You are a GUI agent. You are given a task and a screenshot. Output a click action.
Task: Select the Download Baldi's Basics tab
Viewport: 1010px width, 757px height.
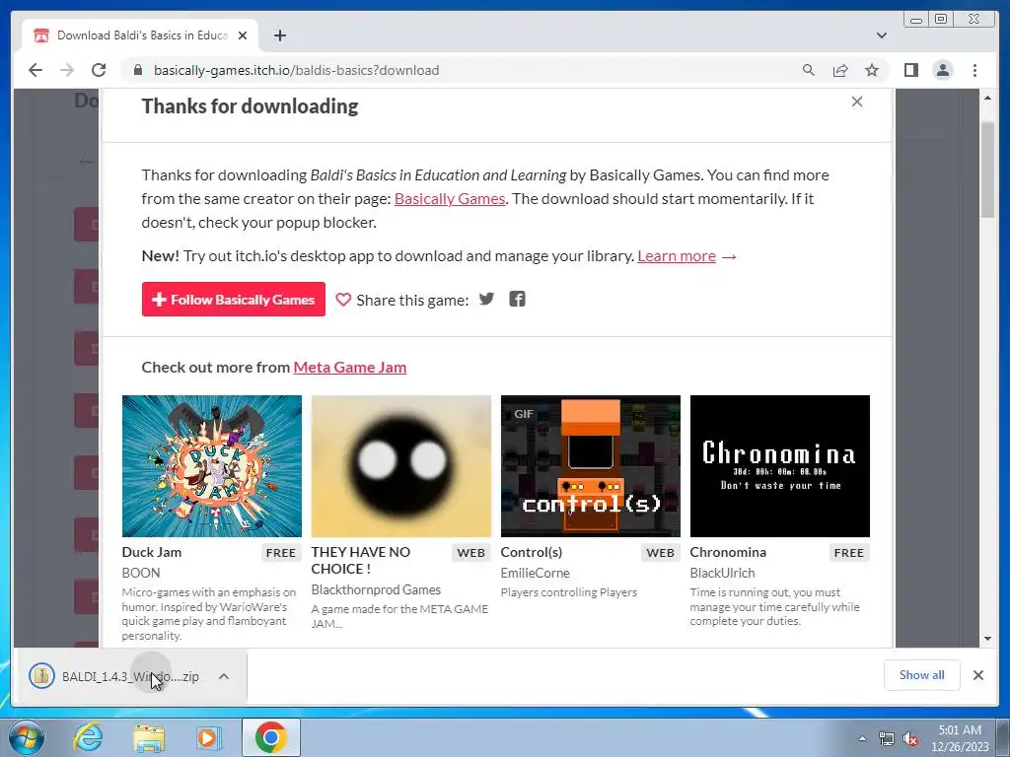click(140, 35)
